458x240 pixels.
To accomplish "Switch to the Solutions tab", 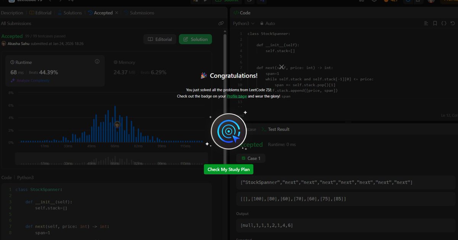I will coord(70,13).
